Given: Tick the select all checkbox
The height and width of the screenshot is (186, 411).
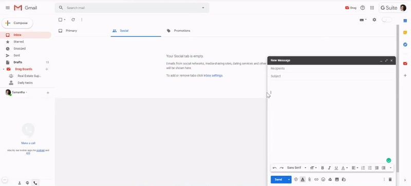Looking at the screenshot, I should 60,19.
